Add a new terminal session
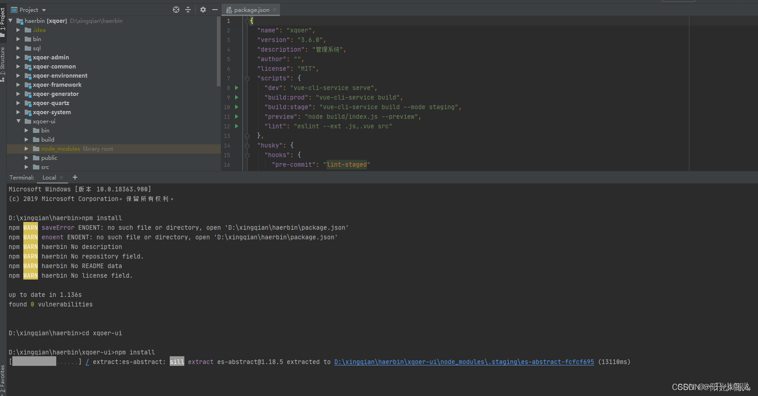This screenshot has width=758, height=396. pos(75,177)
